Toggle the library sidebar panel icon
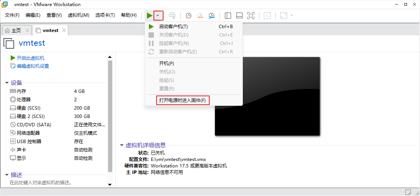 pyautogui.click(x=228, y=16)
